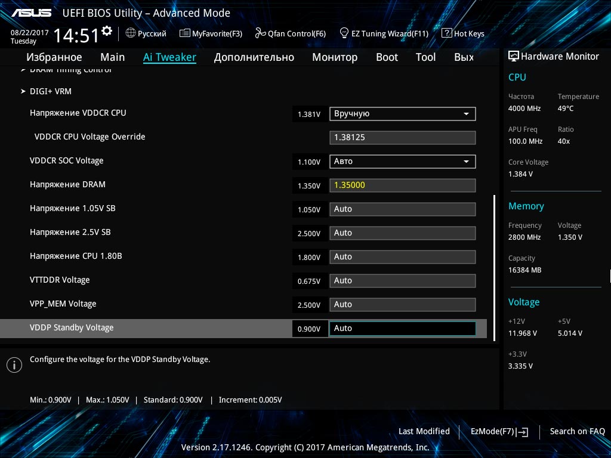The height and width of the screenshot is (458, 611).
Task: Click the globe language icon
Action: (x=131, y=33)
